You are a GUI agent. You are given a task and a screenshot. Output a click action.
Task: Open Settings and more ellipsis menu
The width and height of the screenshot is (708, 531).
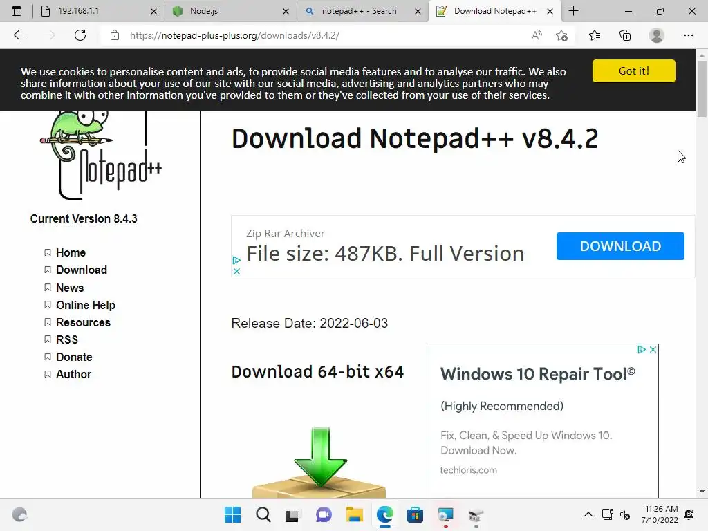pos(688,35)
